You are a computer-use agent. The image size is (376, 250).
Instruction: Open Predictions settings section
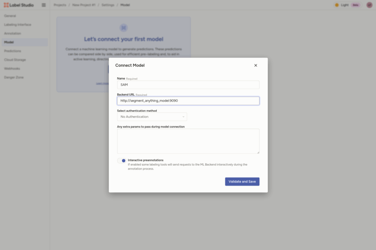(x=25, y=51)
